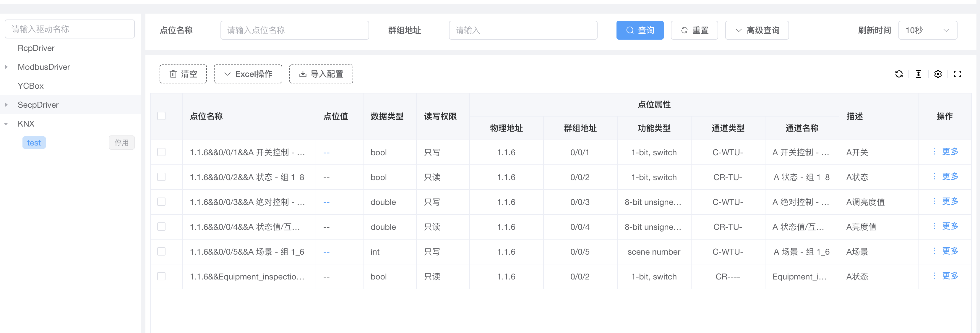Check the A 场景 - 组 1_6 row
980x333 pixels.
(x=161, y=252)
